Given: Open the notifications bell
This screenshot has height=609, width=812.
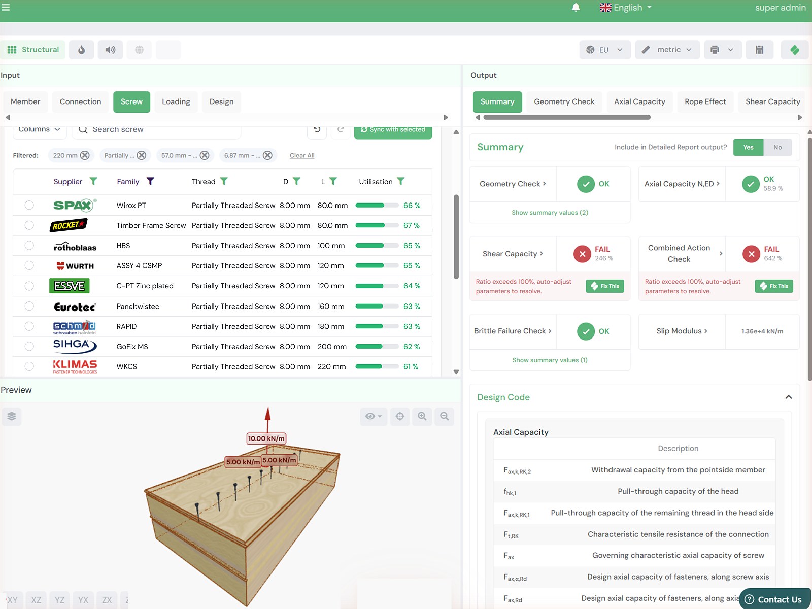Looking at the screenshot, I should 576,8.
